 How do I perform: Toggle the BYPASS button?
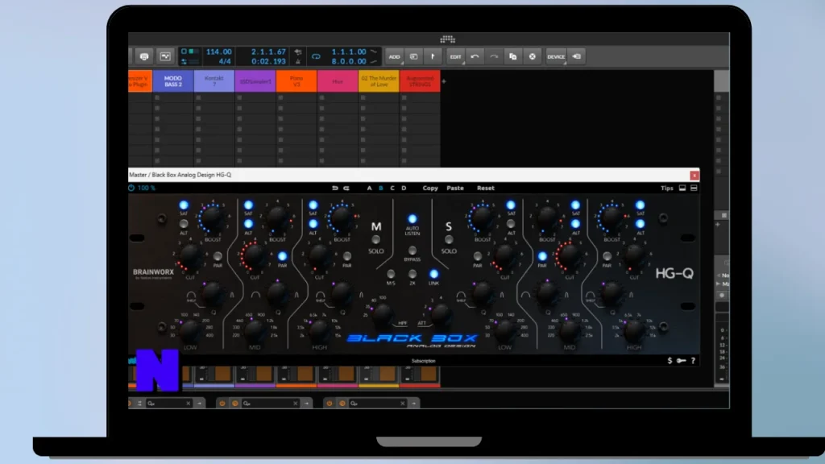point(412,251)
